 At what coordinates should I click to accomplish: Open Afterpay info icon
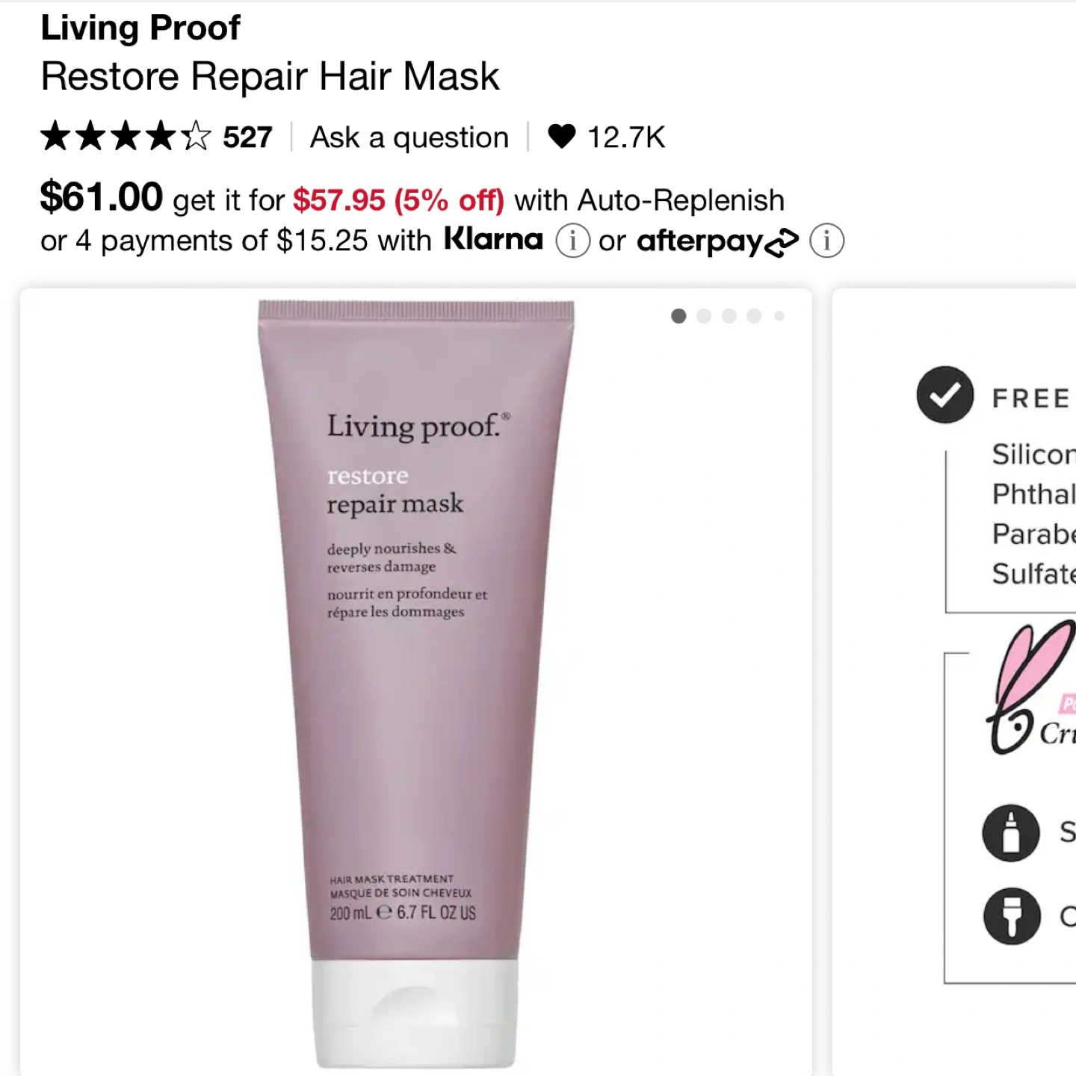826,241
